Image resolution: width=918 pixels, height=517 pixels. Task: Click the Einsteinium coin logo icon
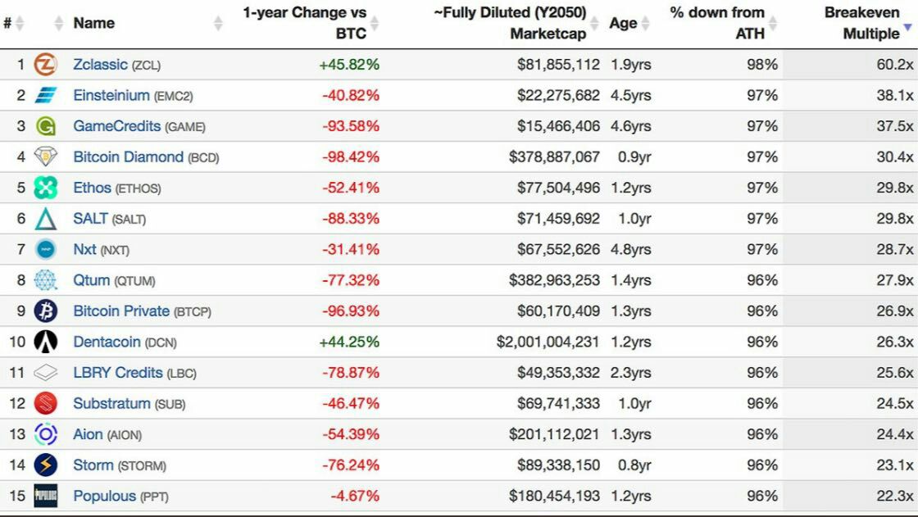tap(46, 96)
